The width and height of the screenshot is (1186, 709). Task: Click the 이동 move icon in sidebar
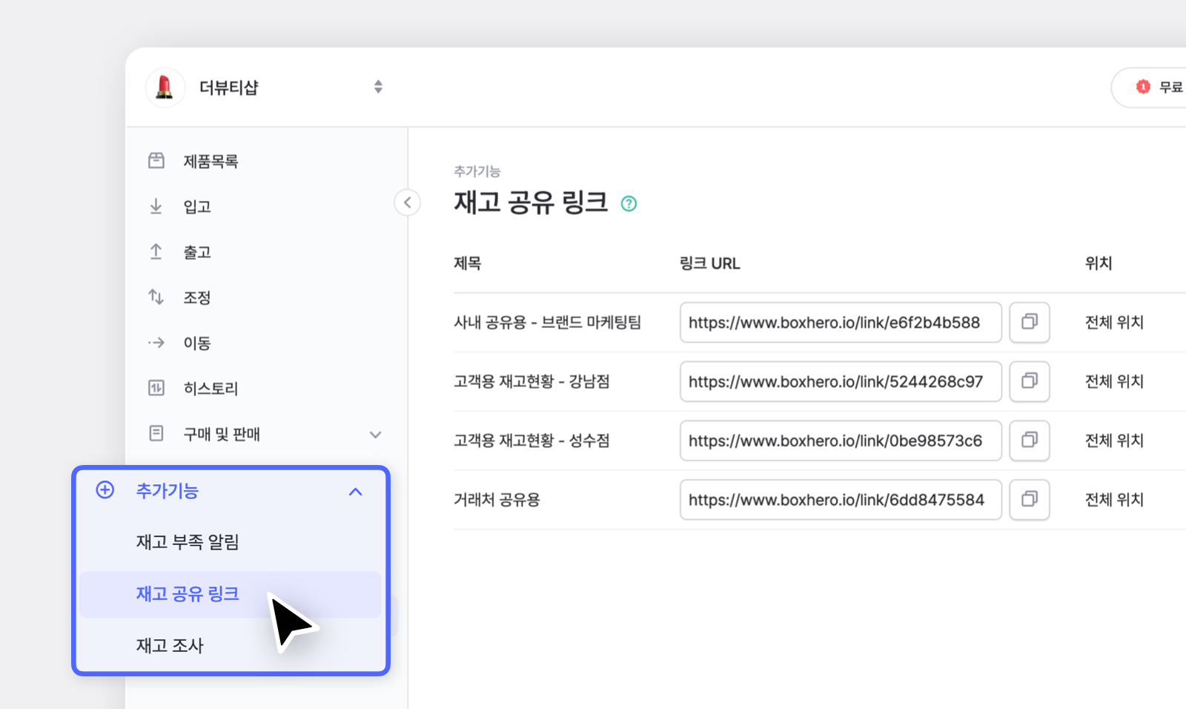coord(156,342)
